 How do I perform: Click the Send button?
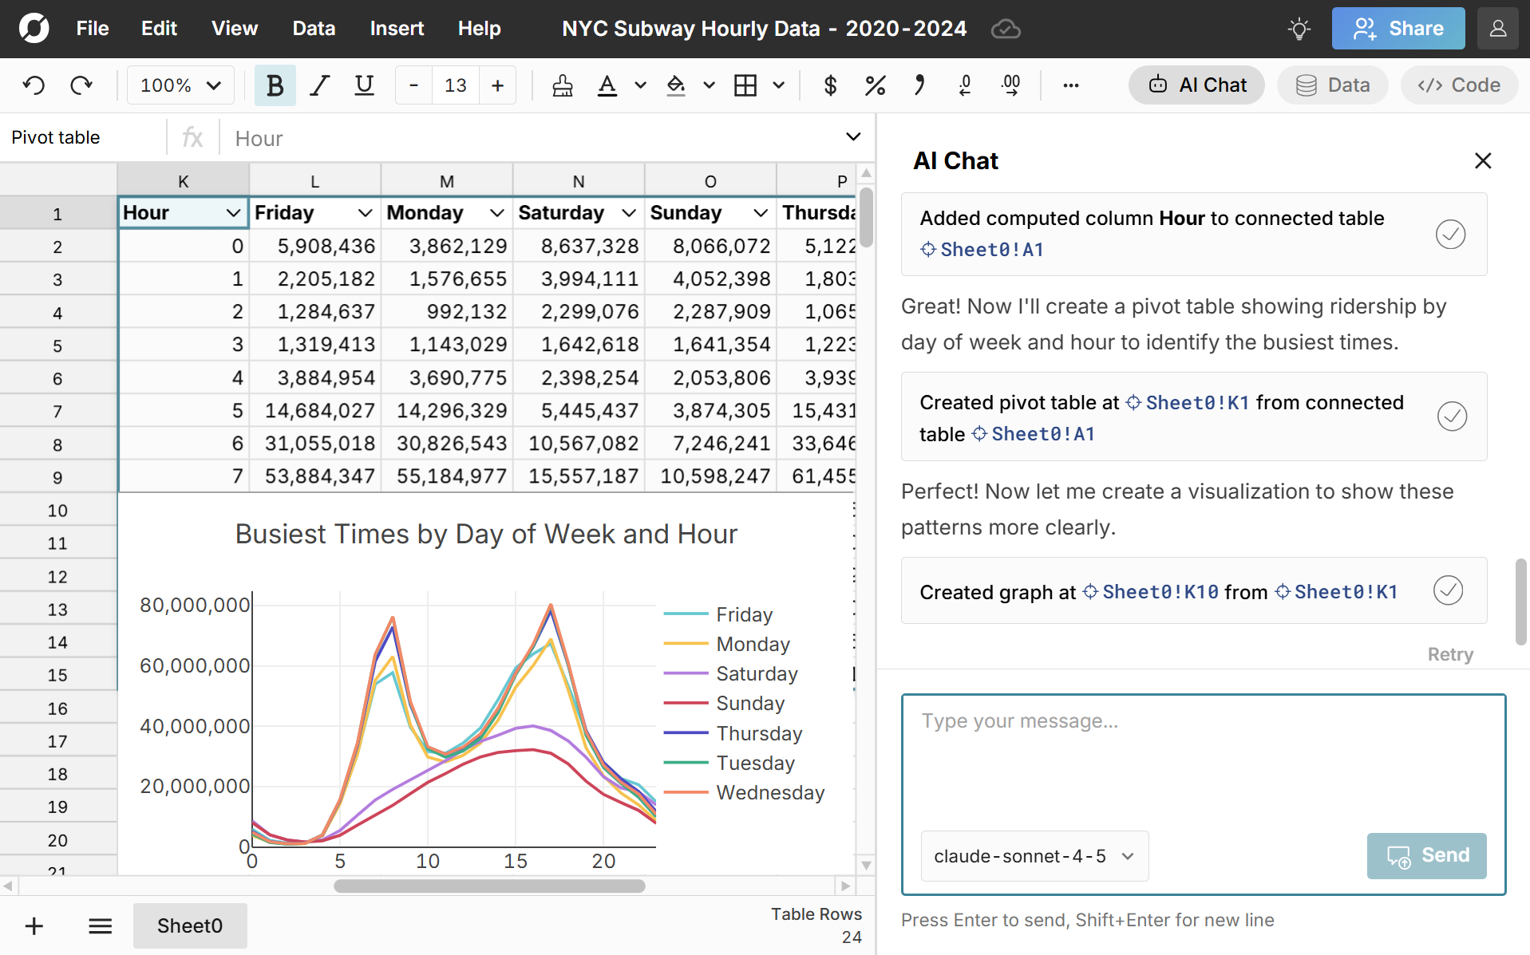pyautogui.click(x=1426, y=855)
